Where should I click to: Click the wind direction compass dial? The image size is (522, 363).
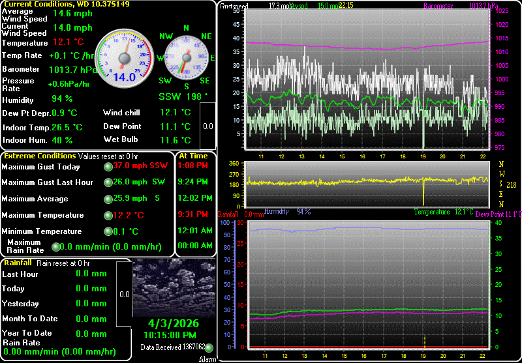pyautogui.click(x=186, y=59)
